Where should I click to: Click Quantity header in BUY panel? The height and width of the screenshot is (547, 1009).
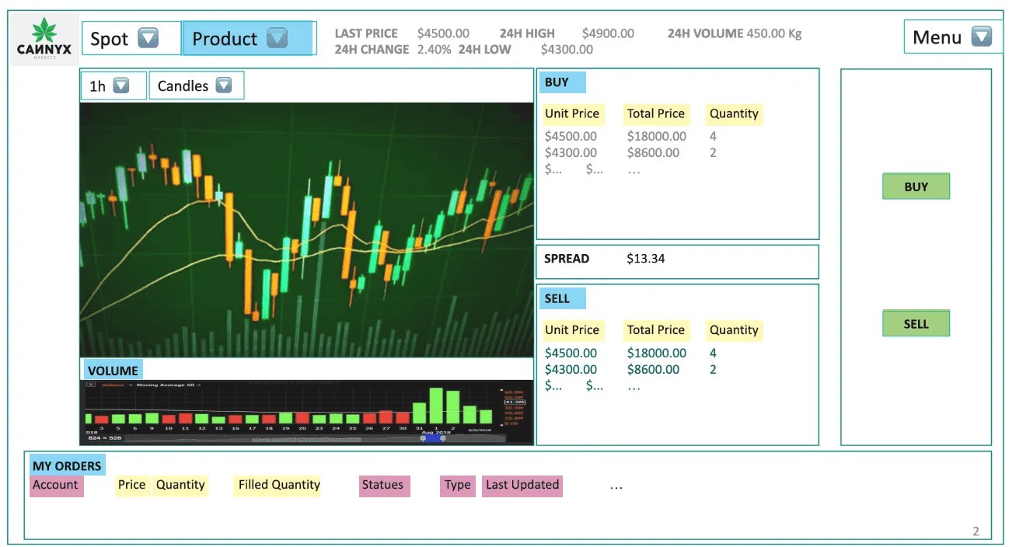pyautogui.click(x=734, y=114)
